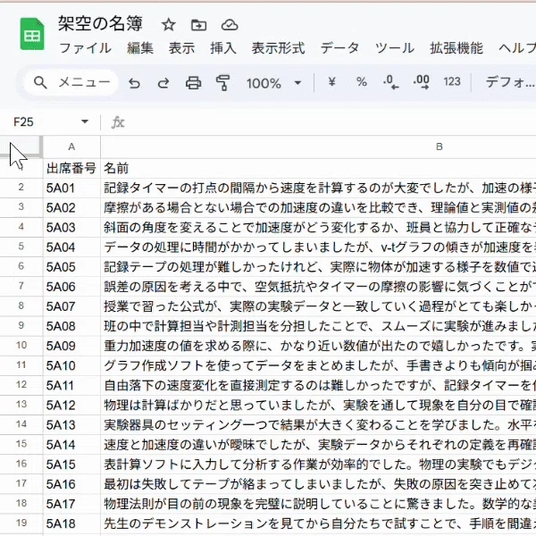Click comment starting 先生のデモンストレーション
This screenshot has width=536, height=536.
[318, 523]
